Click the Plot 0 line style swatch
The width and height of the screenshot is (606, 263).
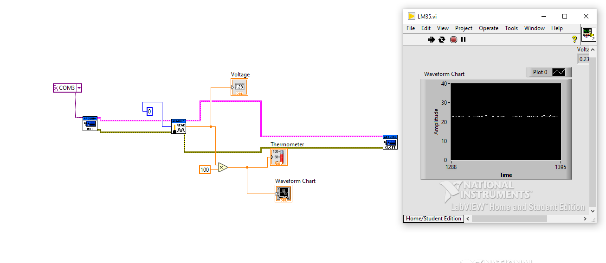(x=559, y=72)
